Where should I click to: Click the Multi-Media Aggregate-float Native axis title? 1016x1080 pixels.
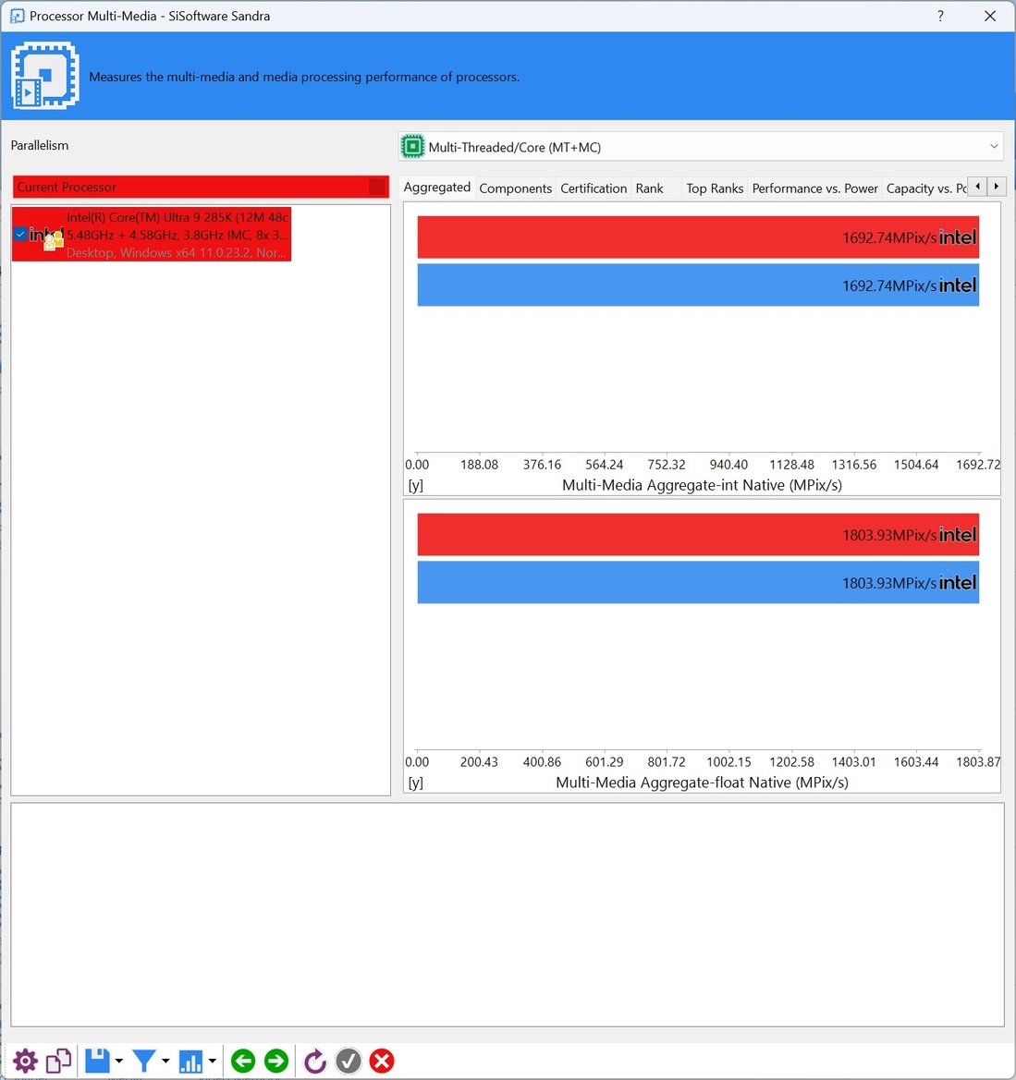pyautogui.click(x=702, y=783)
